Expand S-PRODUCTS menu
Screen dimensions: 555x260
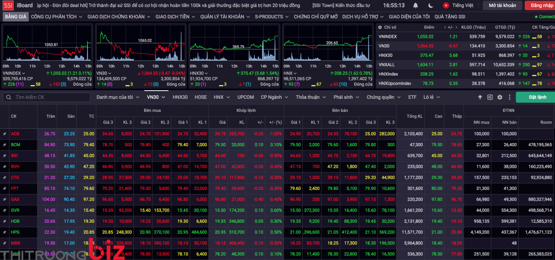tap(272, 17)
